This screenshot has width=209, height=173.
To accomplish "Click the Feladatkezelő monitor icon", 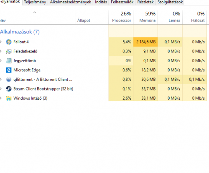I will click(9, 51).
